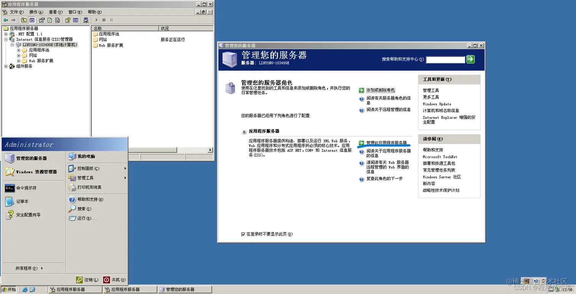
Task: Click 部署和资源工具包 link
Action: coord(439,163)
